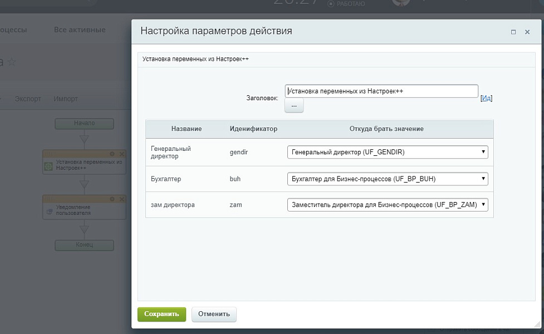This screenshot has height=334, width=544.
Task: Remove the Уведомление пользователя activity
Action: pos(122,199)
